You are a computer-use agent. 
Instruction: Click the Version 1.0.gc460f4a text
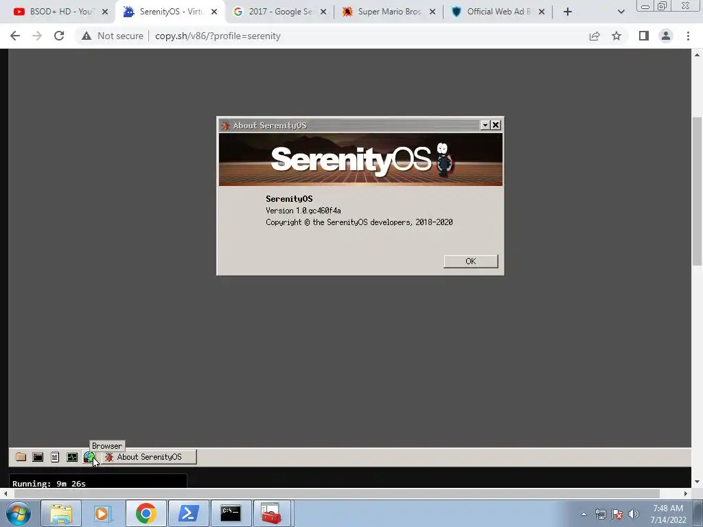point(303,211)
